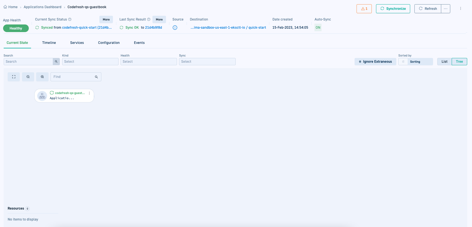This screenshot has height=227, width=472.
Task: Click the date created value 15-Feb-2023
Action: pos(290,28)
